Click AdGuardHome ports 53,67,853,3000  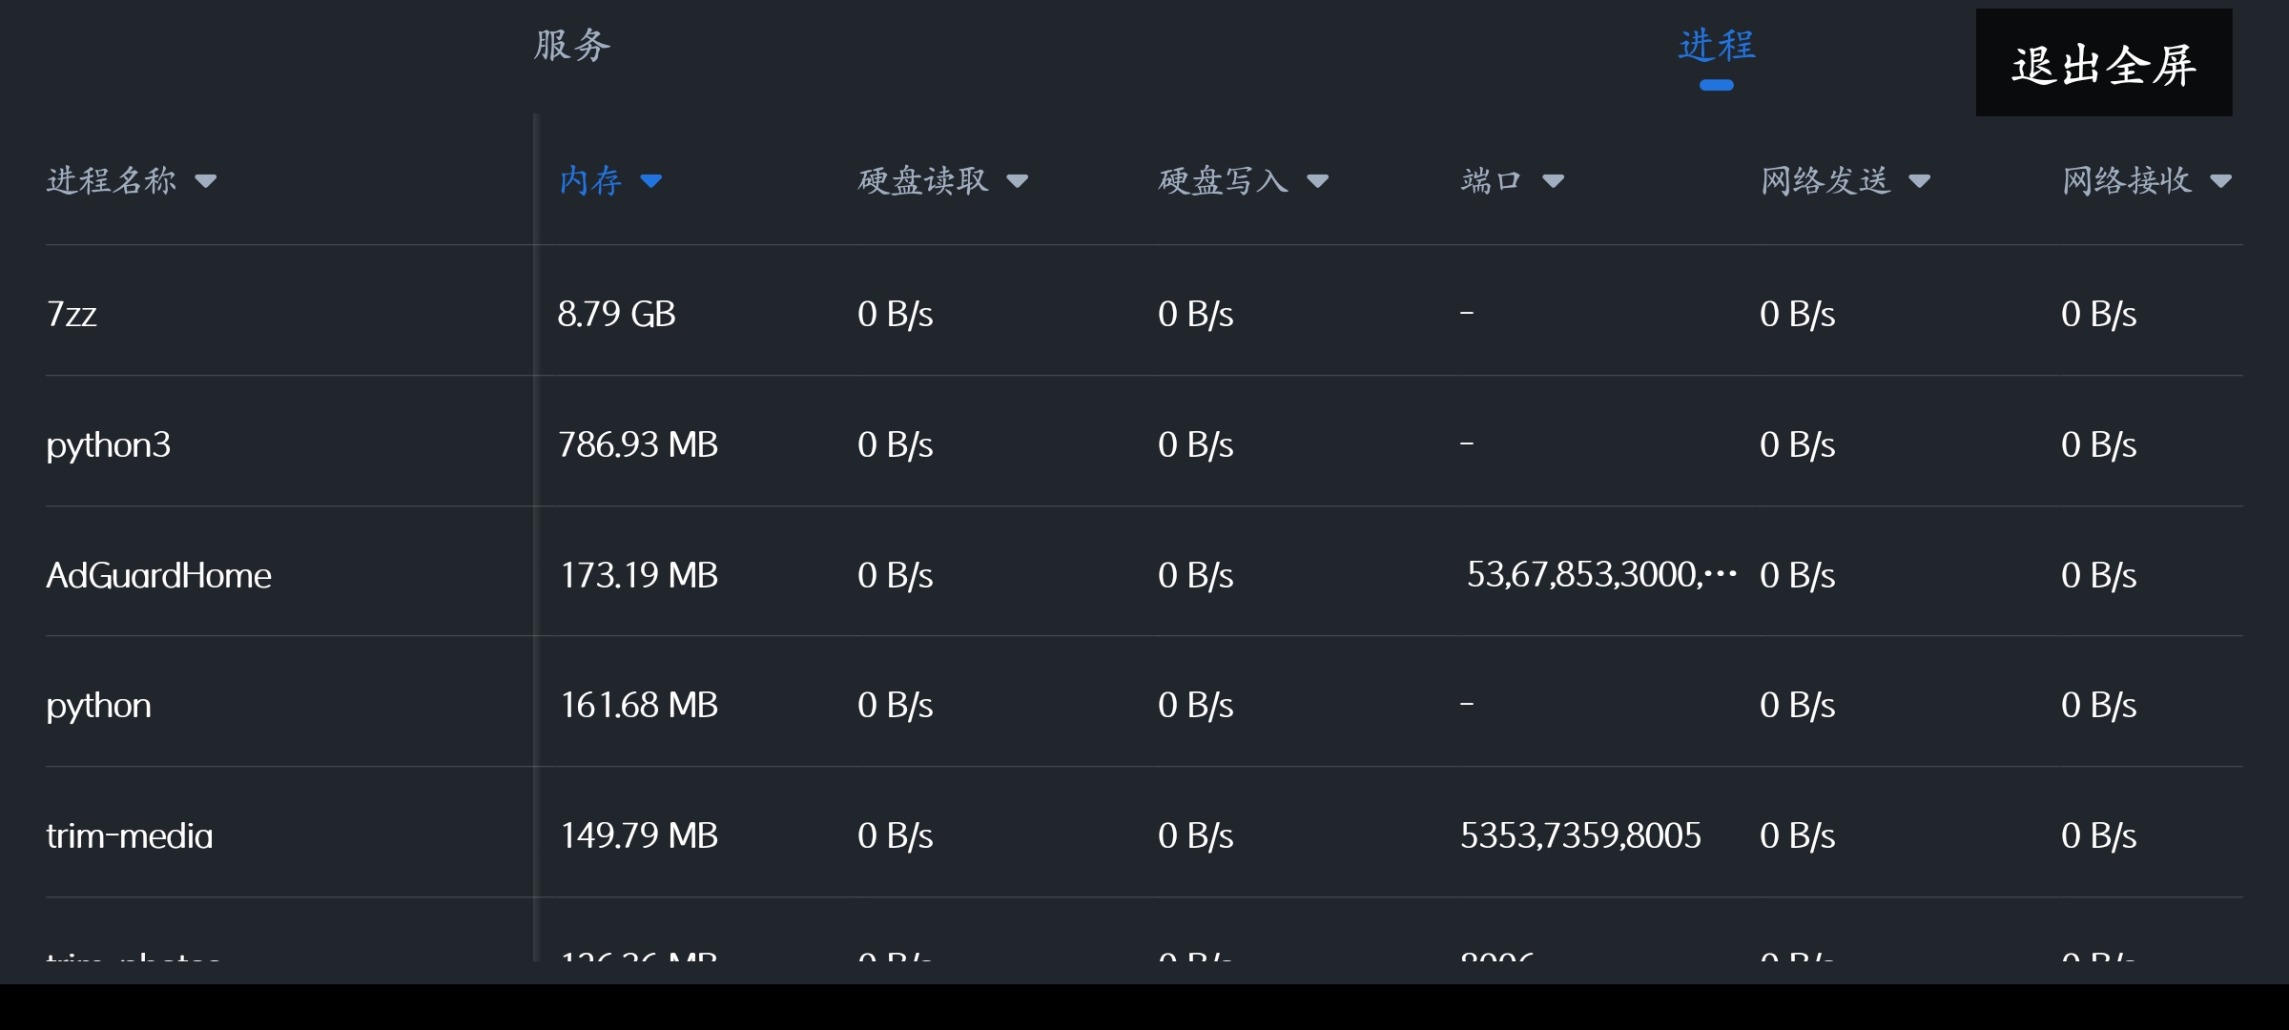point(1601,574)
